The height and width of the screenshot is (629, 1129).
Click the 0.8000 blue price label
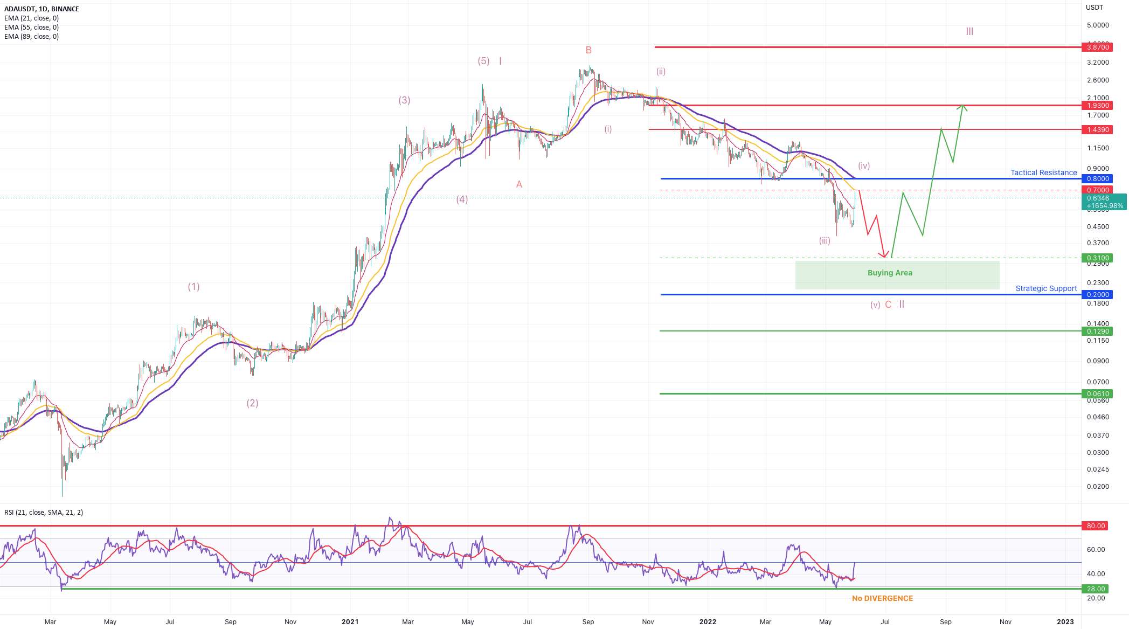click(x=1098, y=179)
